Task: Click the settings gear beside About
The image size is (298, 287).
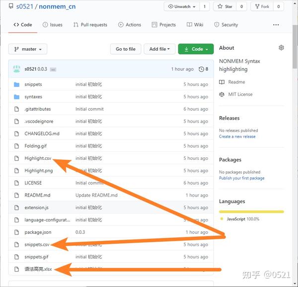Action: (281, 48)
